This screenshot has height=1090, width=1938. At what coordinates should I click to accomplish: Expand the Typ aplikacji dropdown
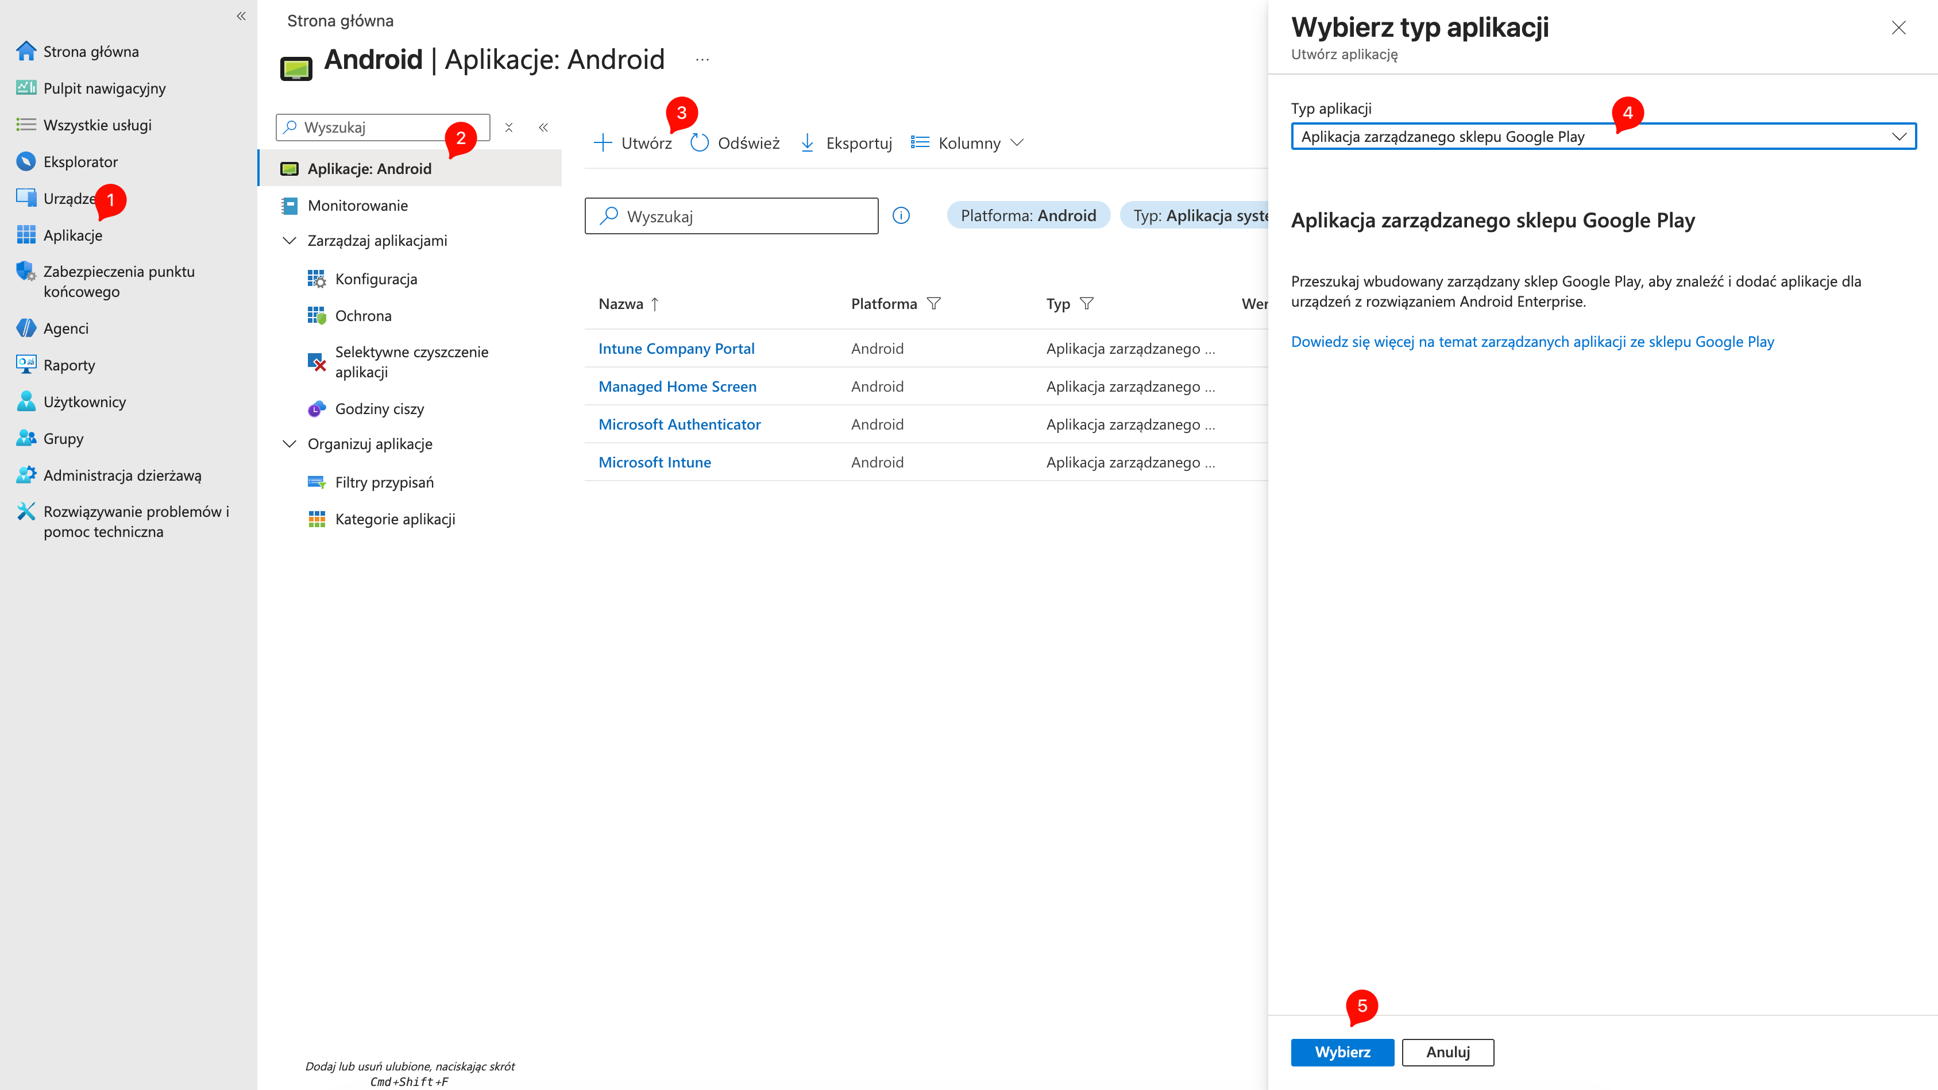tap(1899, 136)
